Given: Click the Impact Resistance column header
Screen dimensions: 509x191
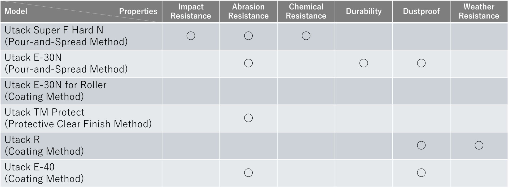Looking at the screenshot, I should (x=191, y=11).
